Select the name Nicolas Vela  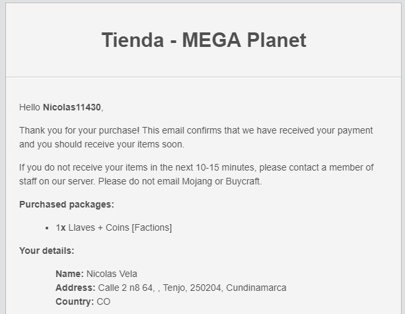click(x=112, y=274)
